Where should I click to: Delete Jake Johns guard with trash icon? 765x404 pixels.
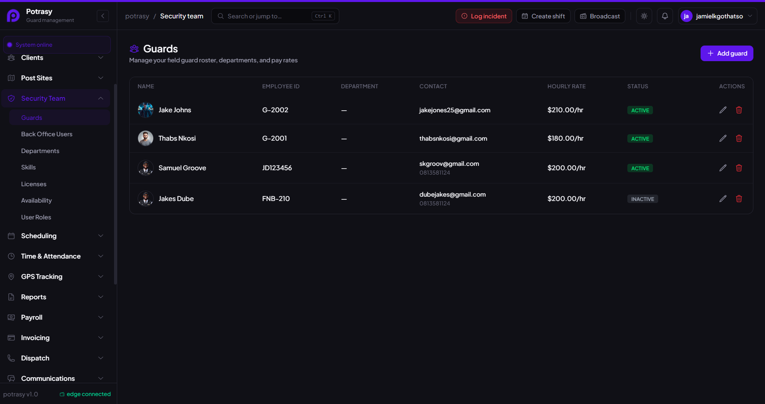739,110
